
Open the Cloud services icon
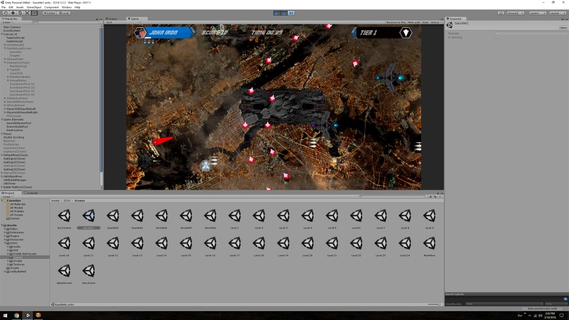(x=501, y=12)
